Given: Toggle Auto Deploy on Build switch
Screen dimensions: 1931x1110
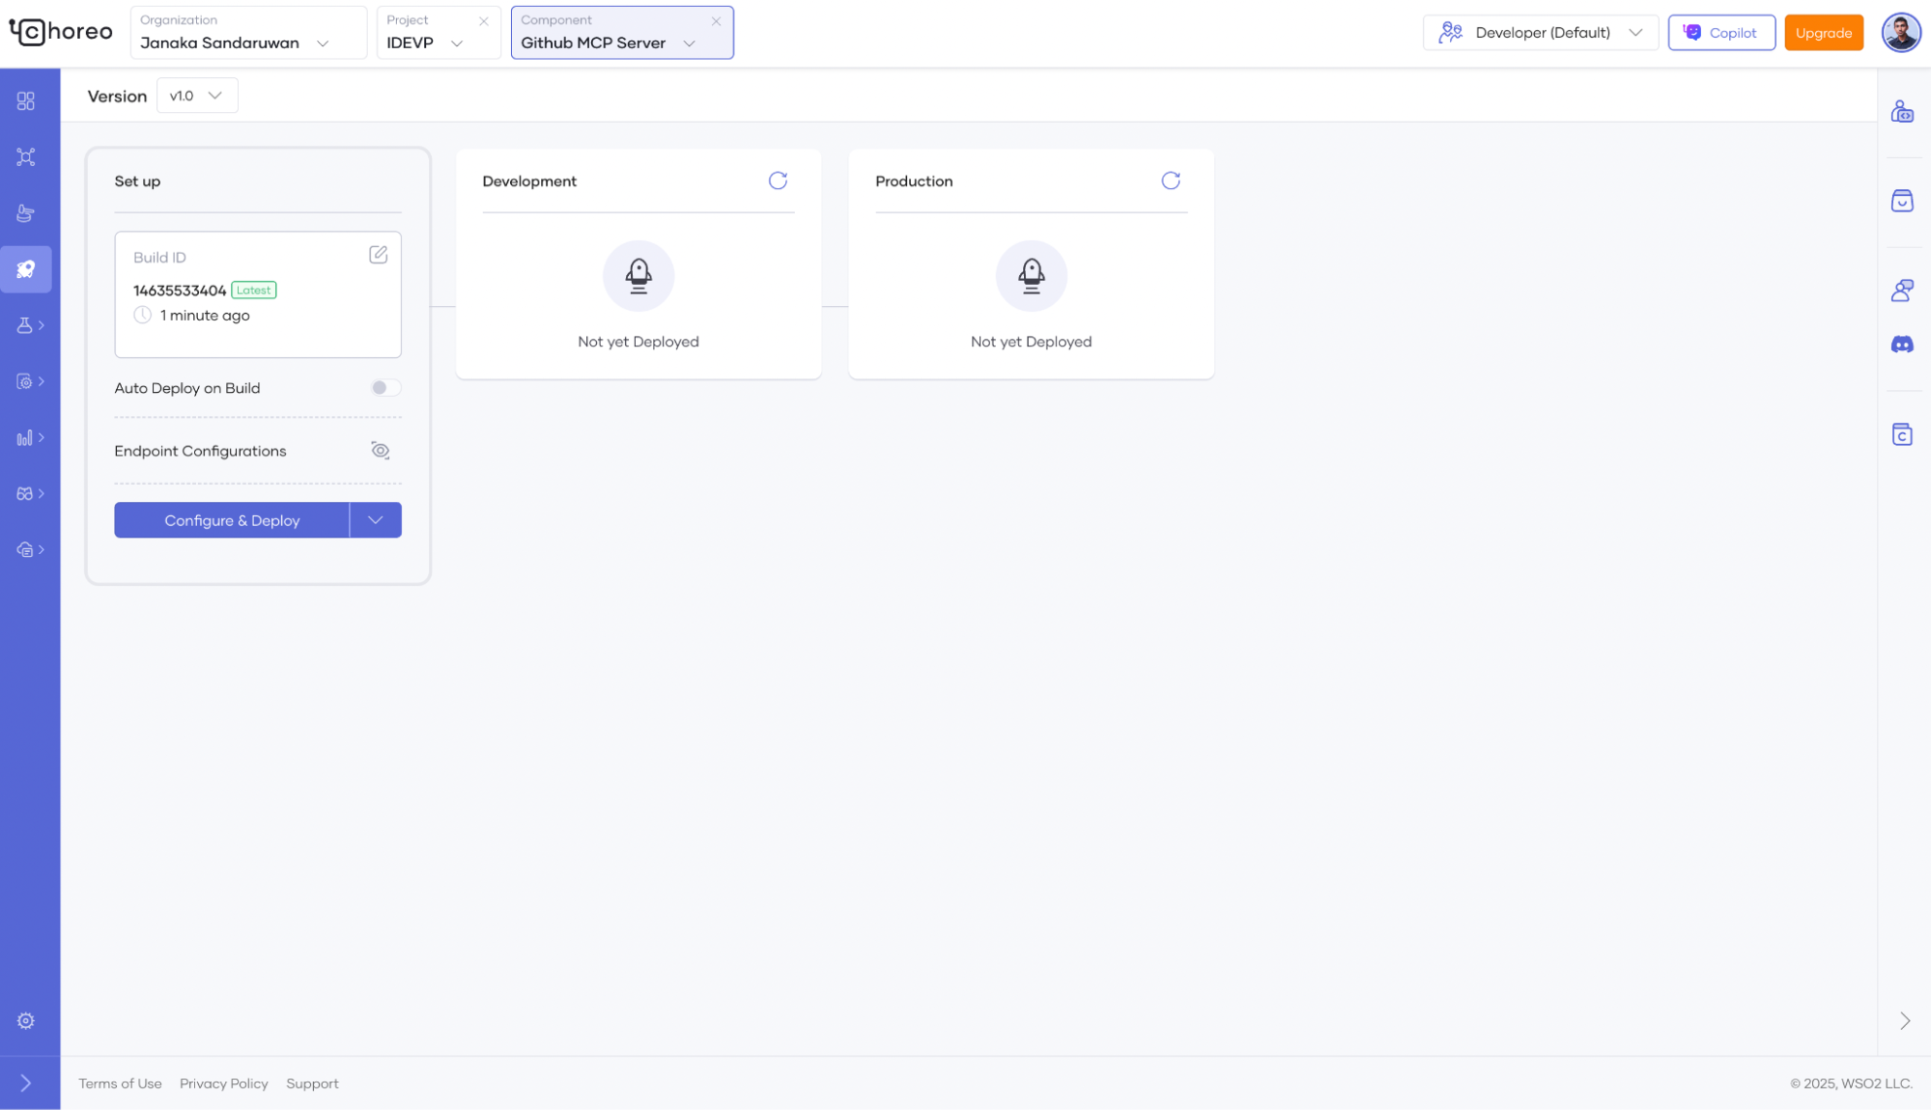Looking at the screenshot, I should 384,388.
